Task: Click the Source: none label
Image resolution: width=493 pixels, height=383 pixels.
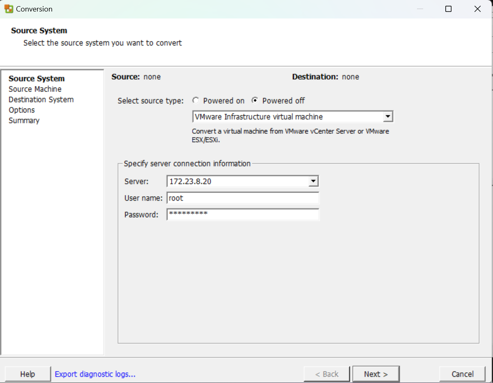Action: point(136,77)
